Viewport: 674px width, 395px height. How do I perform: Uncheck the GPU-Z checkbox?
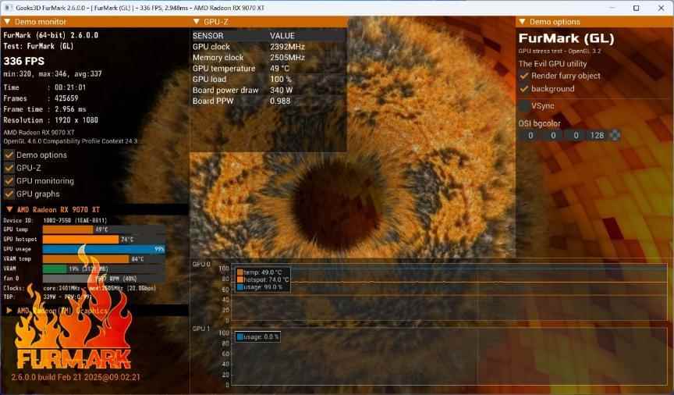click(x=9, y=168)
